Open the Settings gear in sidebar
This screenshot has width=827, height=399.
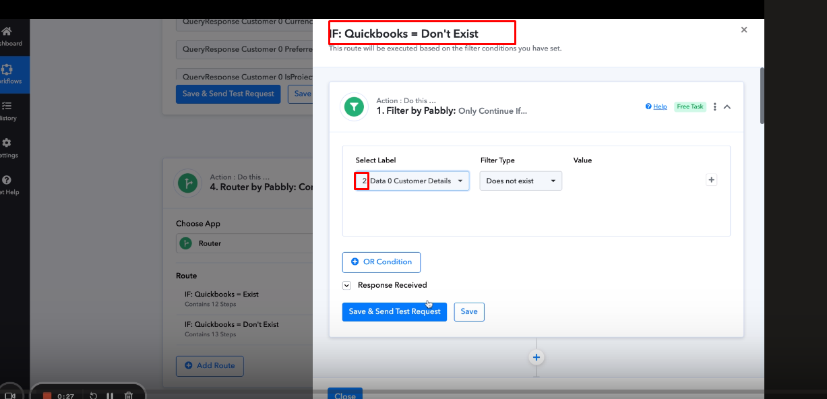click(7, 143)
